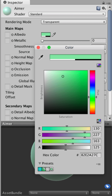Toggle the color field mode icon
112x196 pixels.
click(99, 65)
